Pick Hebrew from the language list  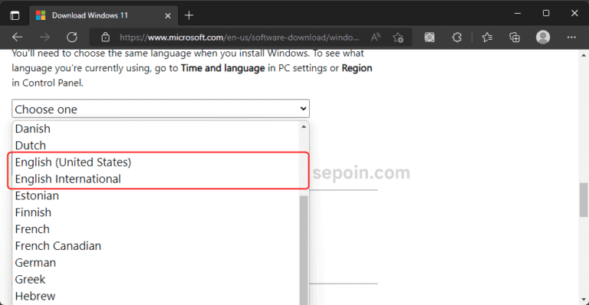coord(156,296)
